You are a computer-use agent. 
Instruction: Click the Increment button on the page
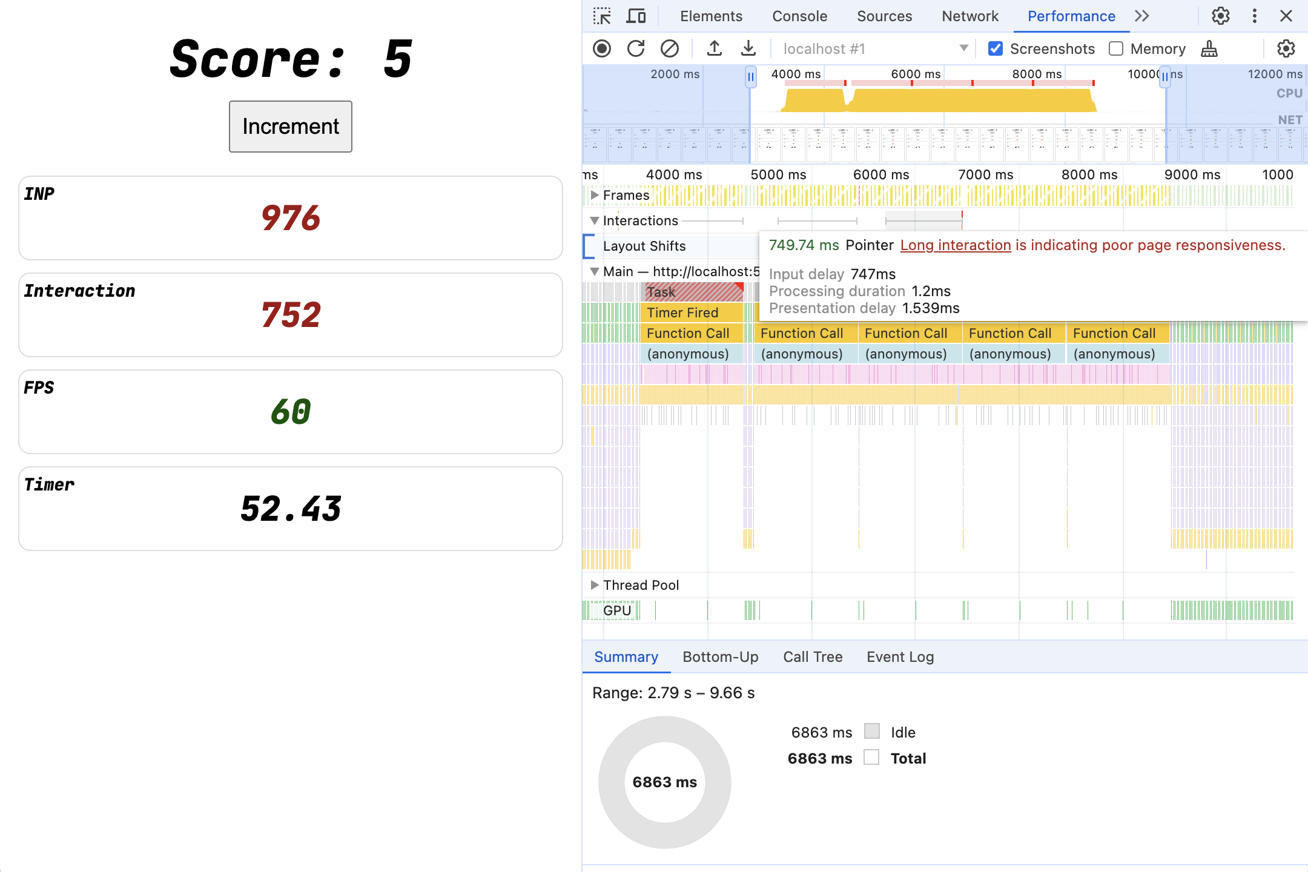pyautogui.click(x=292, y=125)
